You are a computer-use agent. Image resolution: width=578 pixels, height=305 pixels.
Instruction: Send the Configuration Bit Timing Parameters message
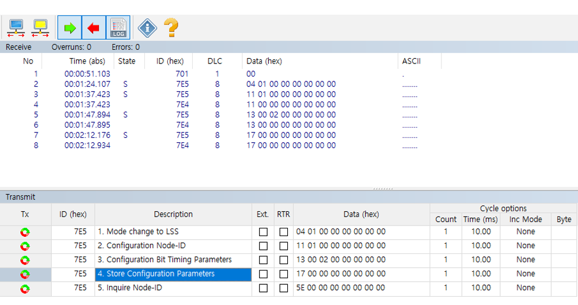pos(25,260)
